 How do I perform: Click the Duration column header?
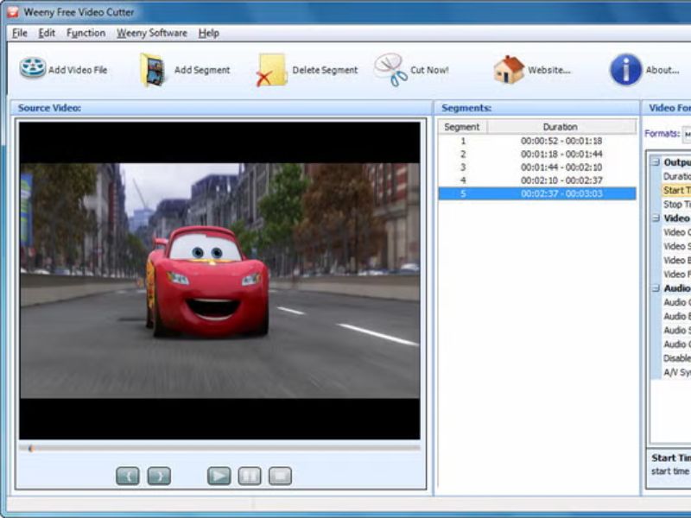[560, 127]
